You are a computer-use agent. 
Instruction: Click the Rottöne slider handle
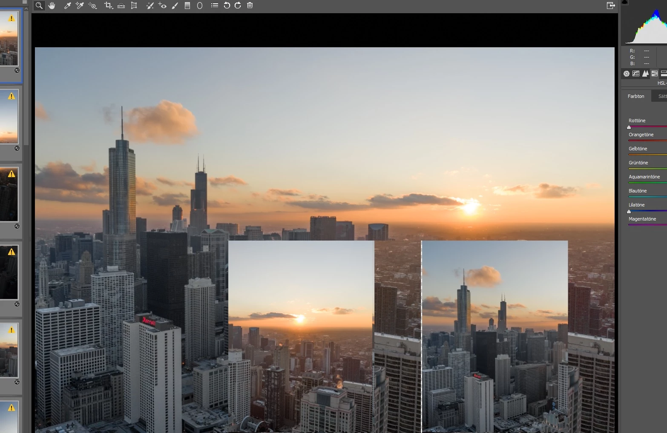click(629, 127)
